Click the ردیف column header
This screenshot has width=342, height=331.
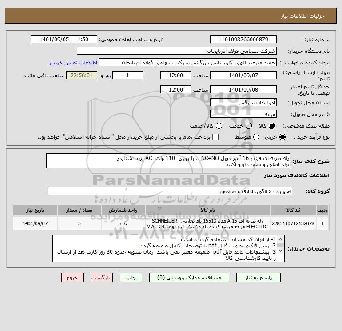click(x=322, y=210)
